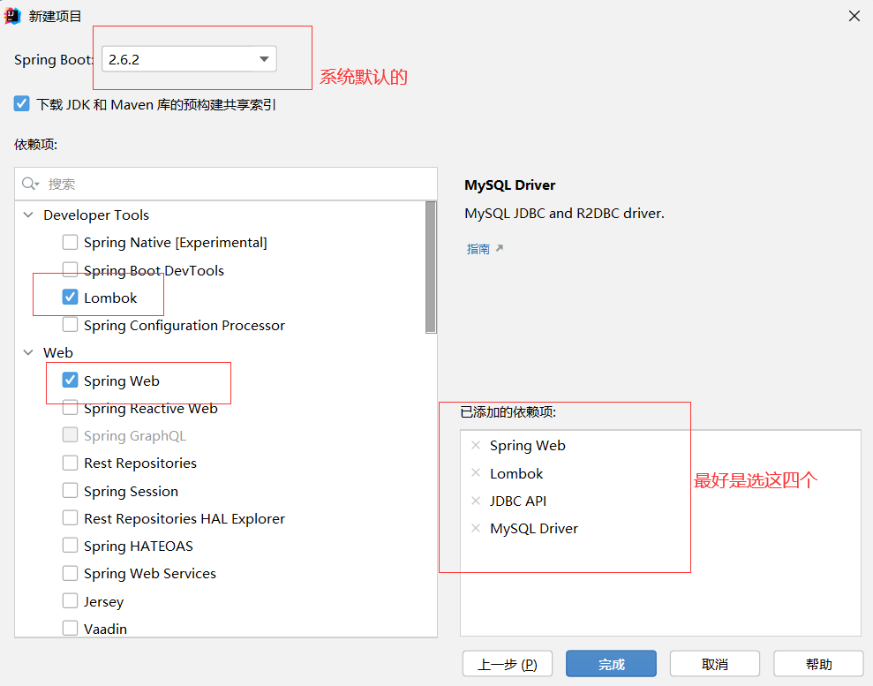
Task: Remove JDBC API from added dependencies
Action: click(476, 501)
